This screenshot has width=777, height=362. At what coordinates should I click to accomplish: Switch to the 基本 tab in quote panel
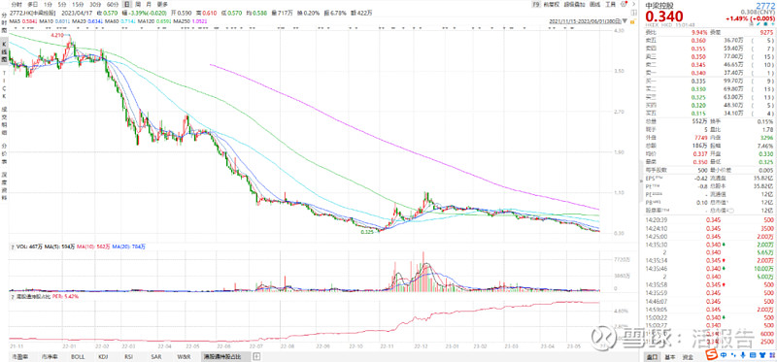pos(670,357)
